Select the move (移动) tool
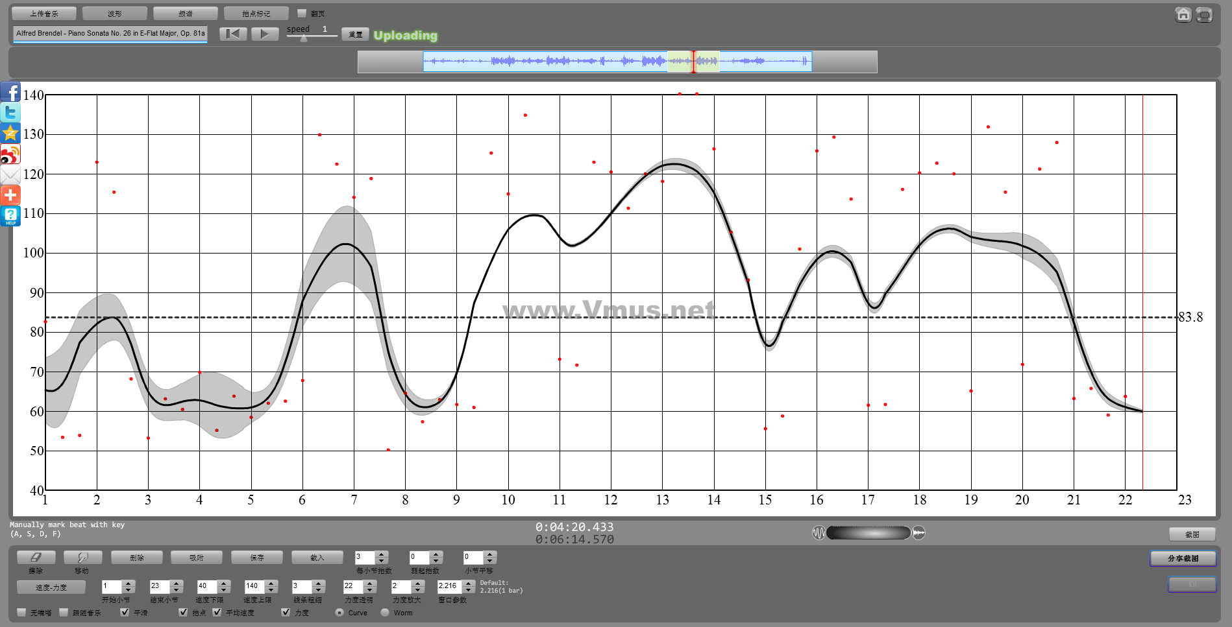 82,557
